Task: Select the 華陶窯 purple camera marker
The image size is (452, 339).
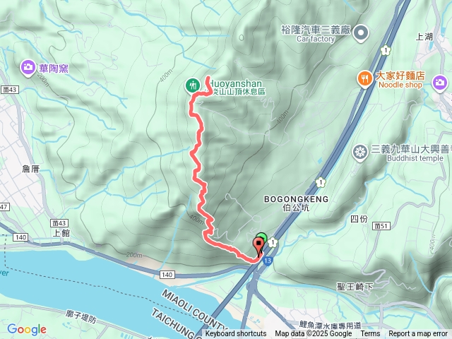Action: click(28, 69)
